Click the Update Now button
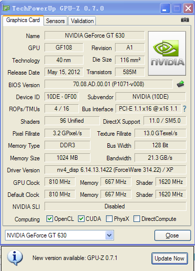 (169, 258)
